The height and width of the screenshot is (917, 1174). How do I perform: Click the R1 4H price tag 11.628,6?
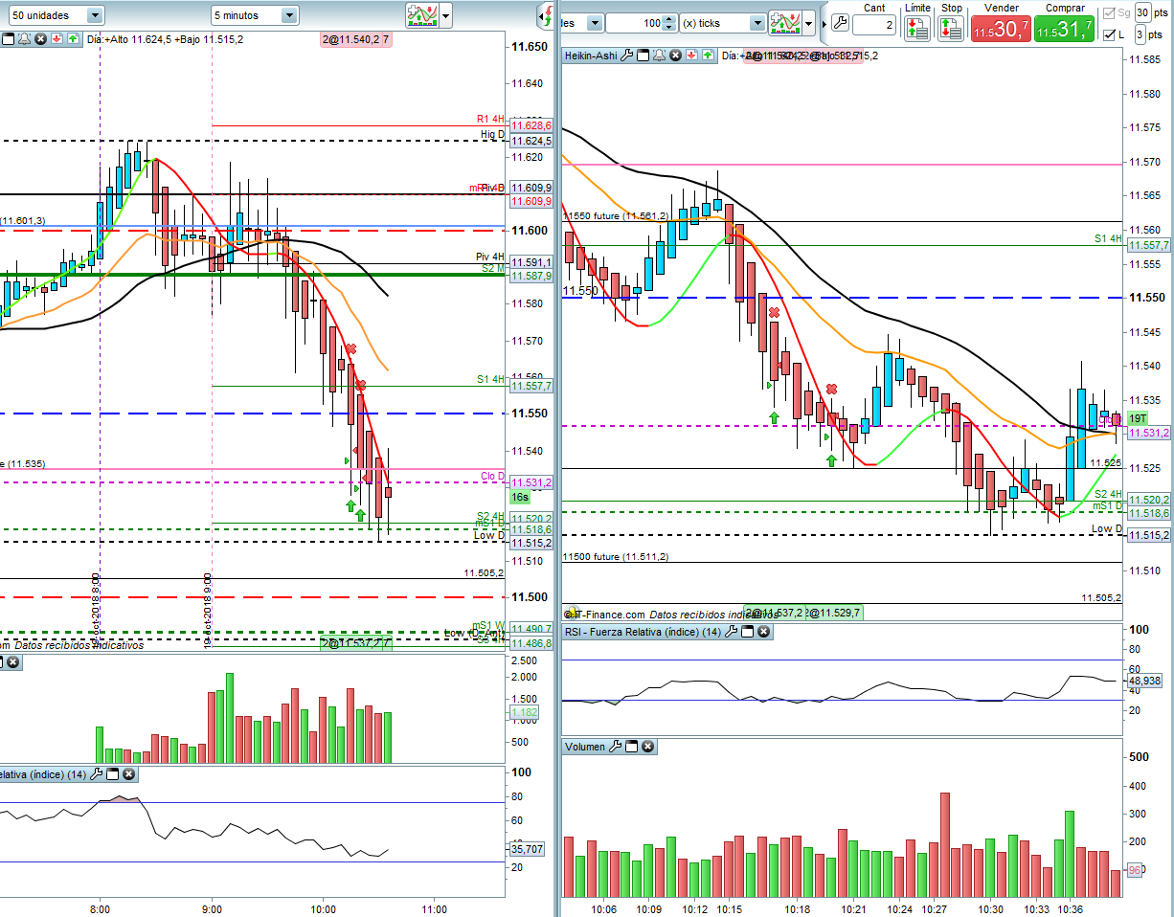(531, 125)
